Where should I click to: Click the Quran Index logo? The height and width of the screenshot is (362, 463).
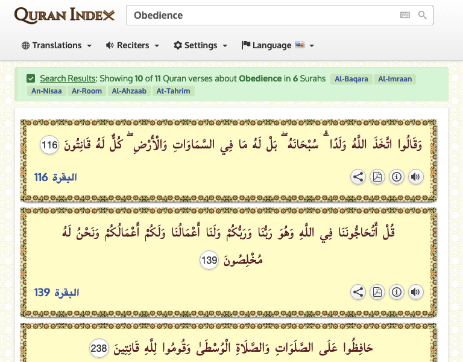coord(65,16)
